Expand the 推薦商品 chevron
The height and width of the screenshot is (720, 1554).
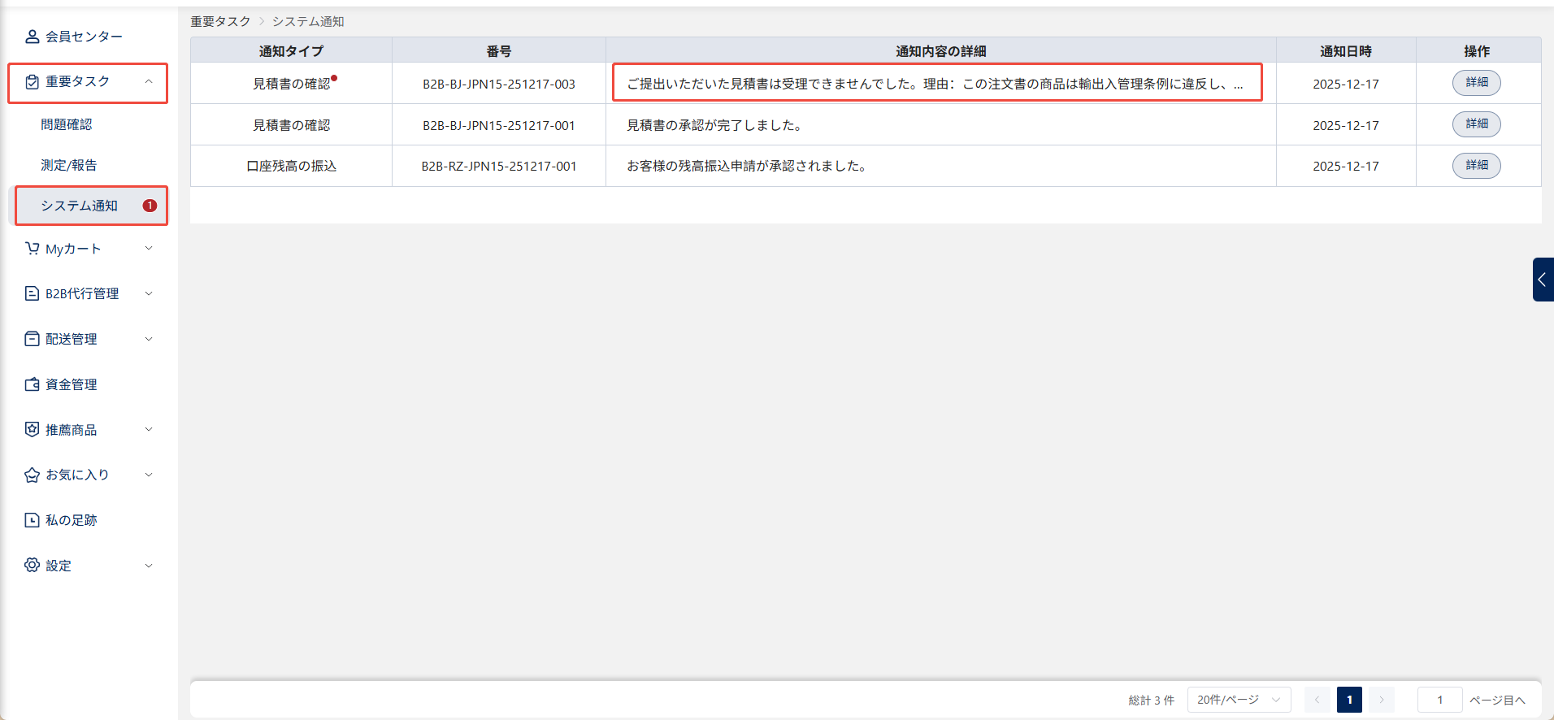click(x=149, y=429)
